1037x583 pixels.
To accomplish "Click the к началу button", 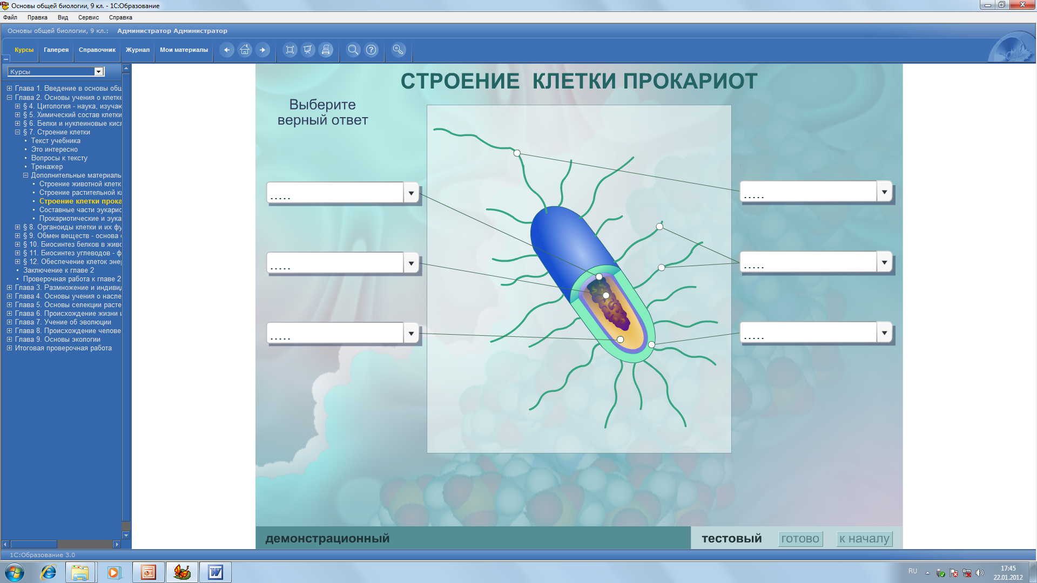I will click(x=864, y=539).
